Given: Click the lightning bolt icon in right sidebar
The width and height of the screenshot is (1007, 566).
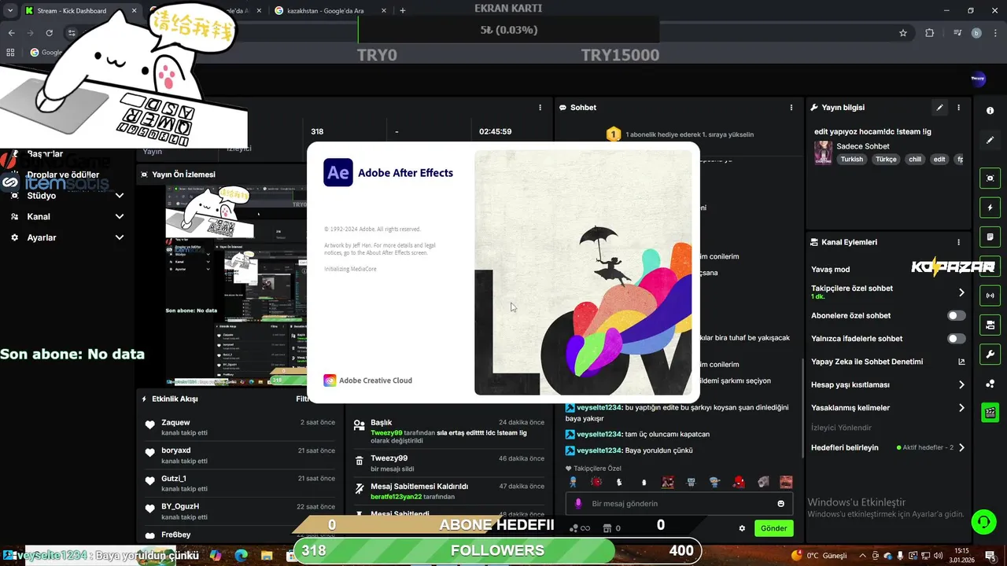Looking at the screenshot, I should [990, 208].
